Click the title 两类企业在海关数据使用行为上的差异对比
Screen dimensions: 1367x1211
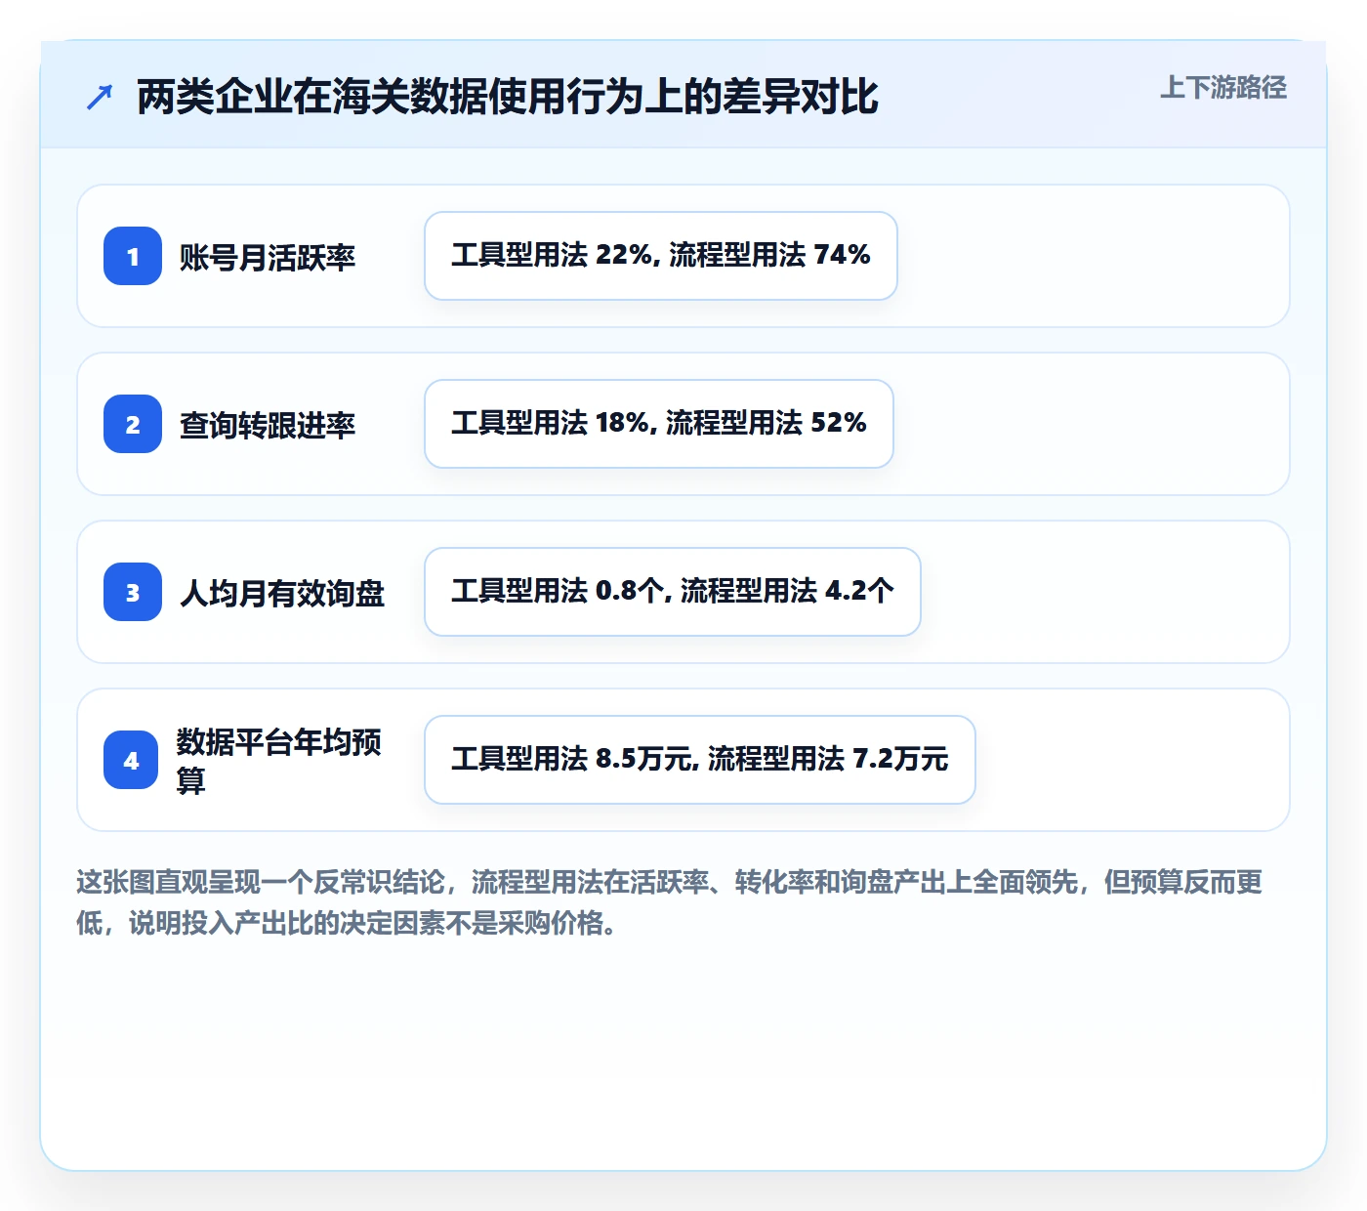pyautogui.click(x=508, y=97)
